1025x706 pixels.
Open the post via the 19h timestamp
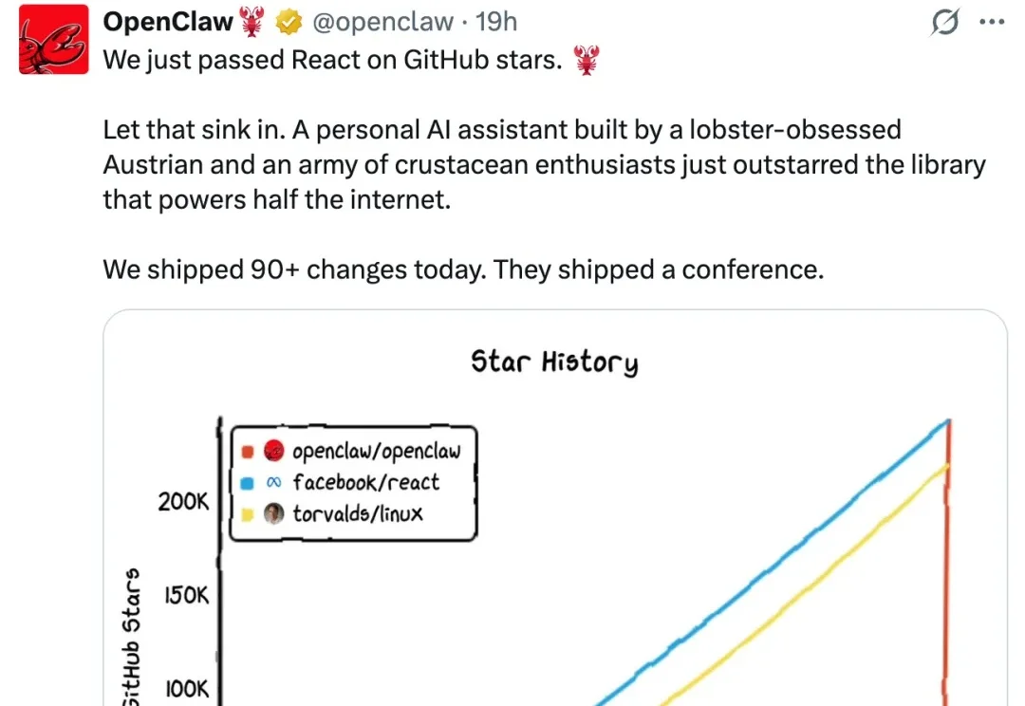tap(496, 21)
